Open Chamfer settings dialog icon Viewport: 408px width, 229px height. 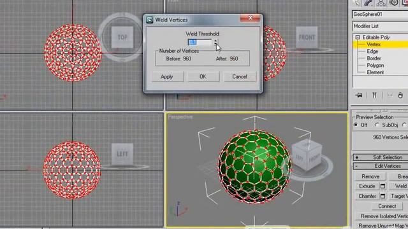pos(382,197)
